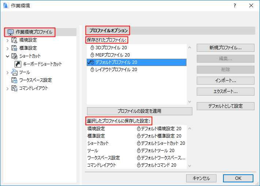Click the デフォルトとして設定 button

226,106
